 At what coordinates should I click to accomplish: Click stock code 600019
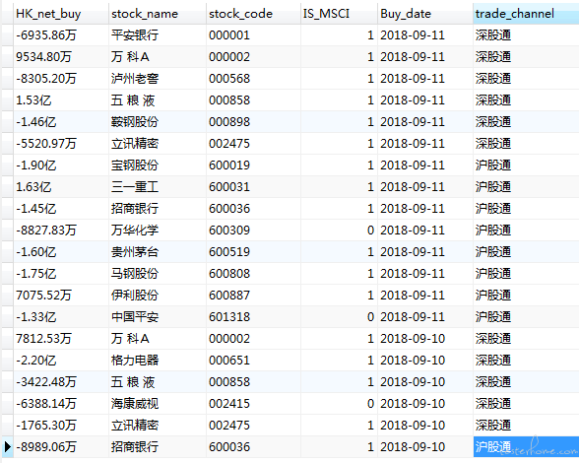(x=229, y=165)
